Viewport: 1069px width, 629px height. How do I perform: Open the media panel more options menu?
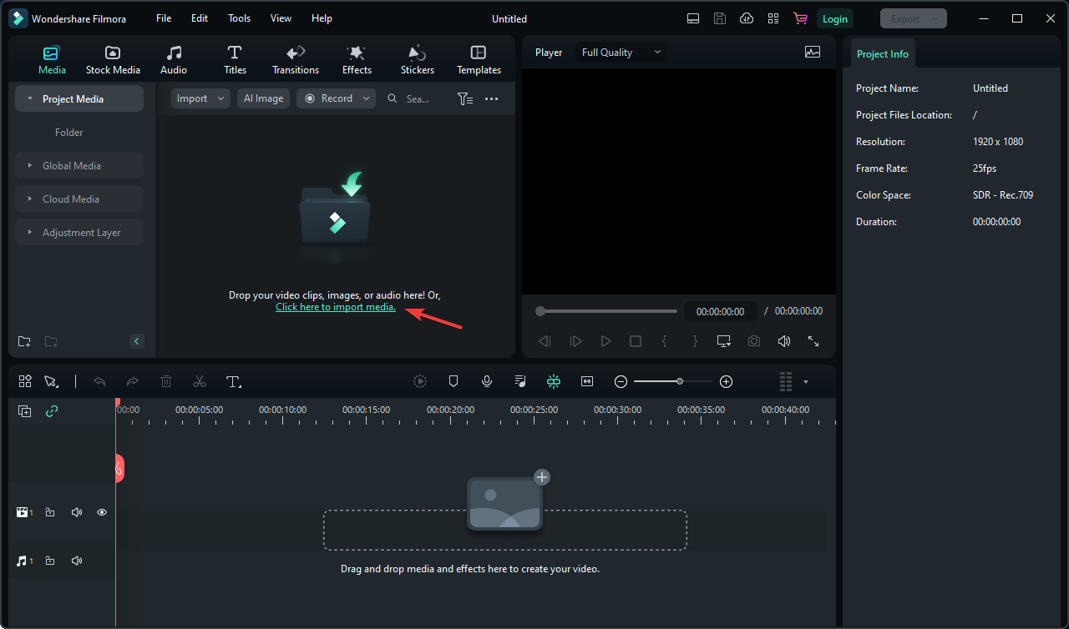(x=491, y=98)
